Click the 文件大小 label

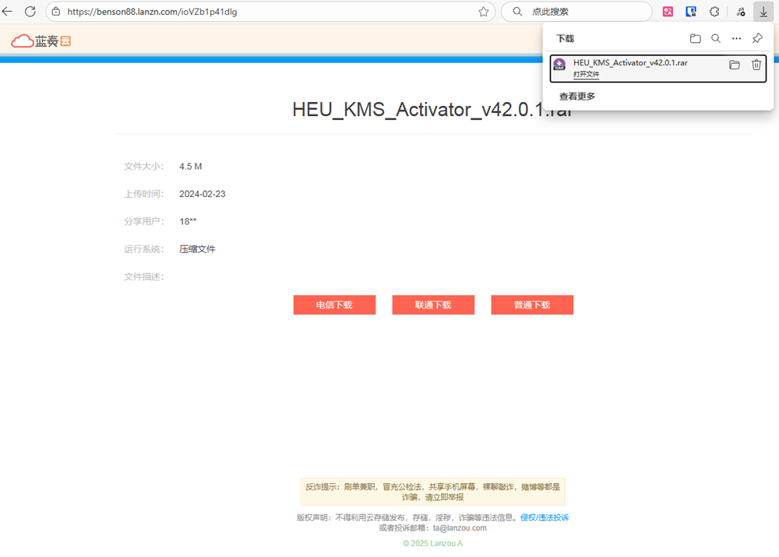143,167
